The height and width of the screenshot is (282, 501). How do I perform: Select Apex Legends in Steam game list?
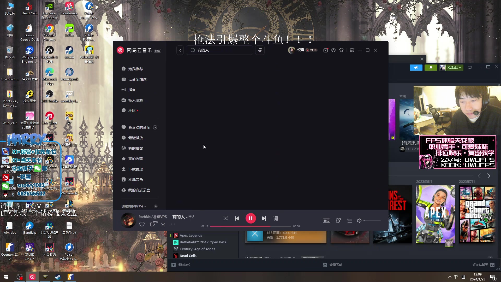[x=191, y=235]
